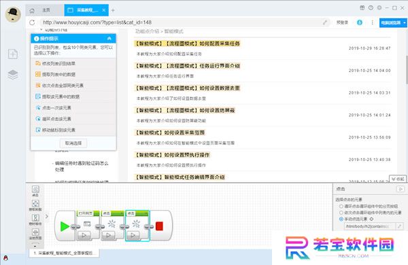Click the pencil icon beside the XPath field
This screenshot has width=408, height=265.
(x=399, y=226)
